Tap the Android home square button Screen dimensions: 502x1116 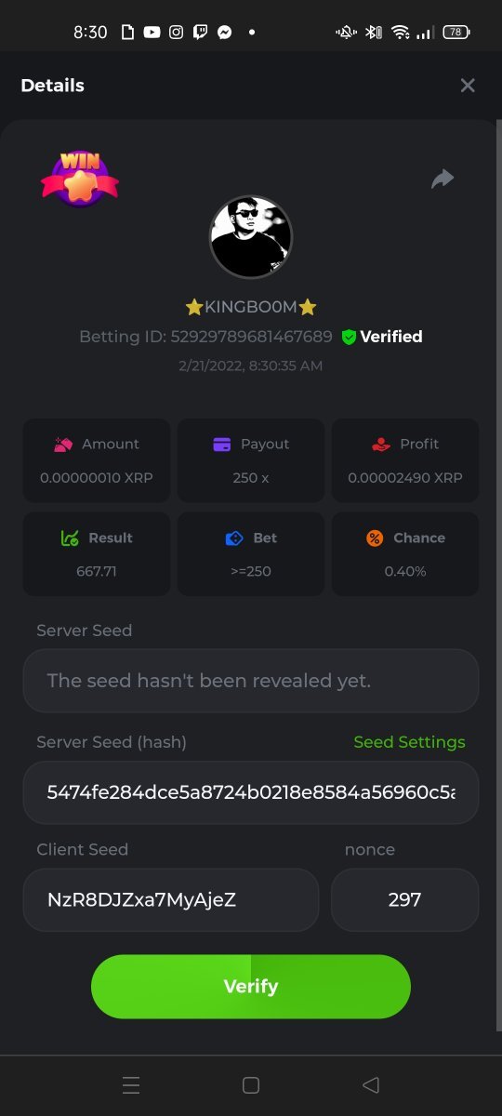[x=250, y=1084]
